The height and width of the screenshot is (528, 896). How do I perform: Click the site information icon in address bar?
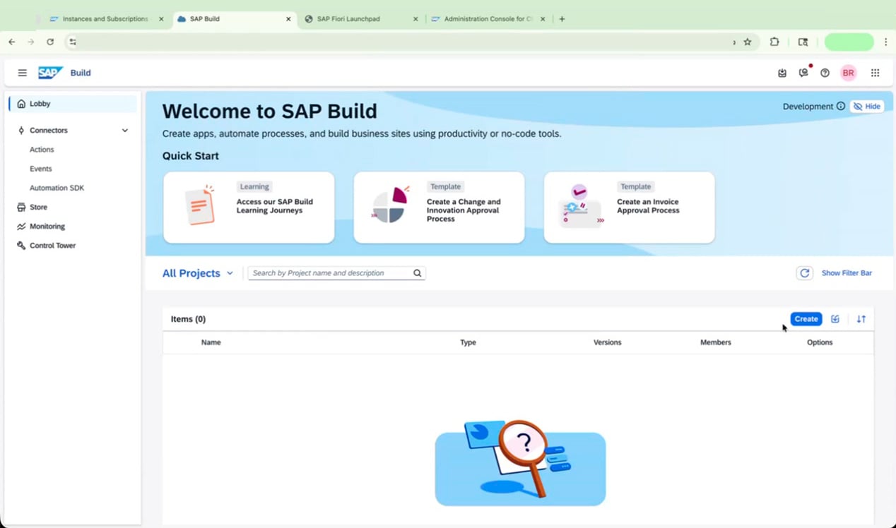point(72,42)
